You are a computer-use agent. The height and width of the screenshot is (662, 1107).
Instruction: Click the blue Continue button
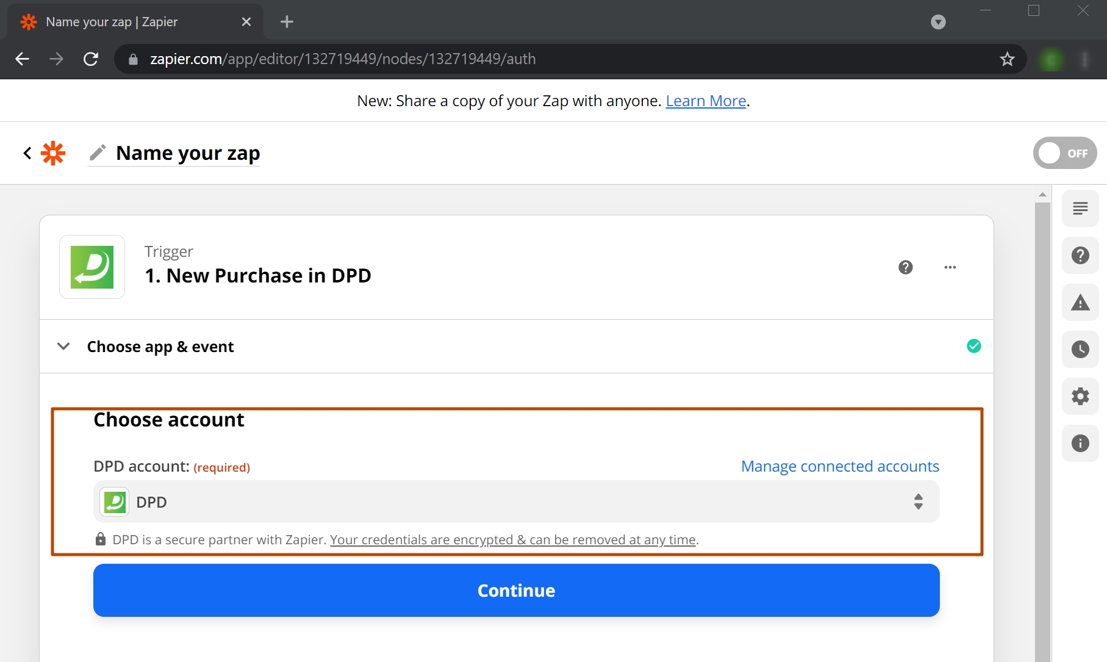point(517,591)
